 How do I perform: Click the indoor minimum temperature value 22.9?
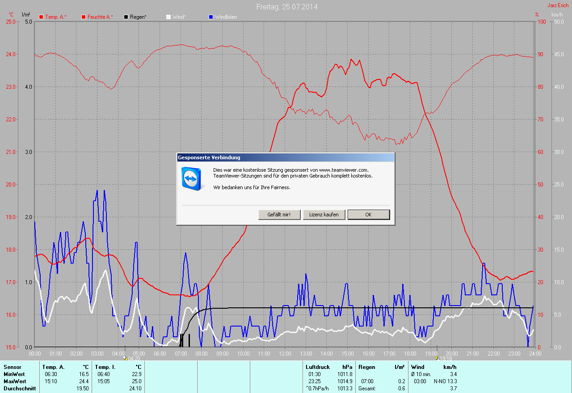[x=136, y=374]
